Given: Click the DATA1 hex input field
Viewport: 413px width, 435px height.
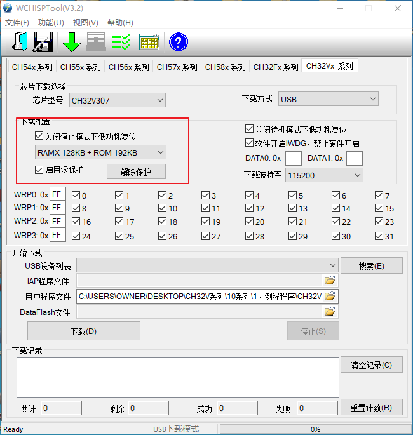Looking at the screenshot, I should 355,158.
